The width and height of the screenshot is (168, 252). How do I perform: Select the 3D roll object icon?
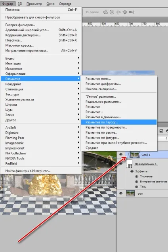click(112, 12)
